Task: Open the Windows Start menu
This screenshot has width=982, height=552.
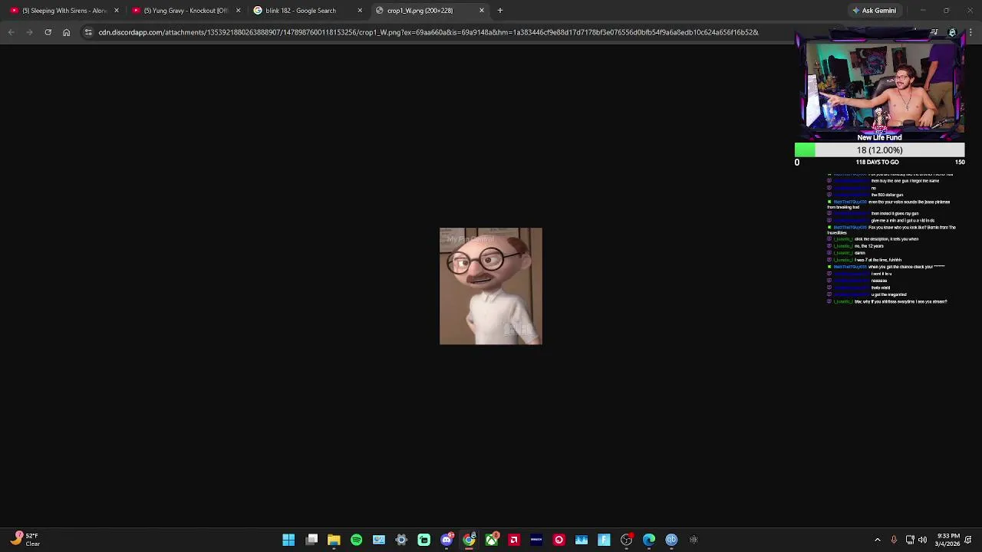Action: pos(288,540)
